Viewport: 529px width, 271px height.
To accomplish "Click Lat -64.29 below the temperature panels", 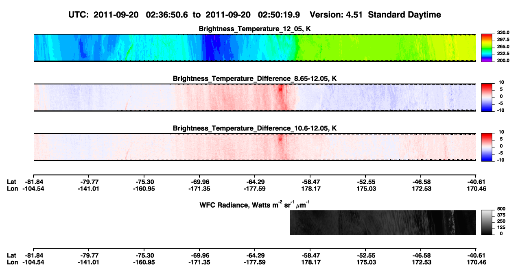I will [x=255, y=182].
